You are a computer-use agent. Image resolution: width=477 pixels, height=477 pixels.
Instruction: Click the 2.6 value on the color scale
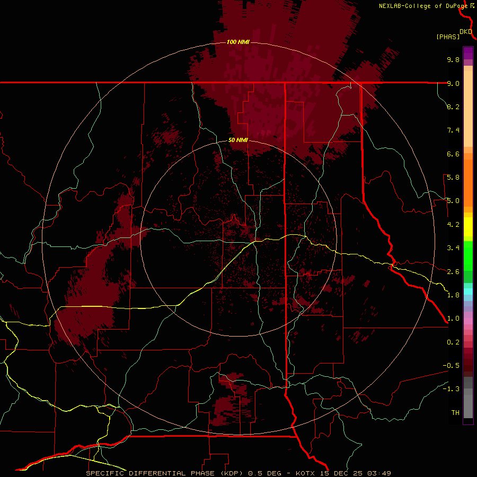click(x=453, y=271)
